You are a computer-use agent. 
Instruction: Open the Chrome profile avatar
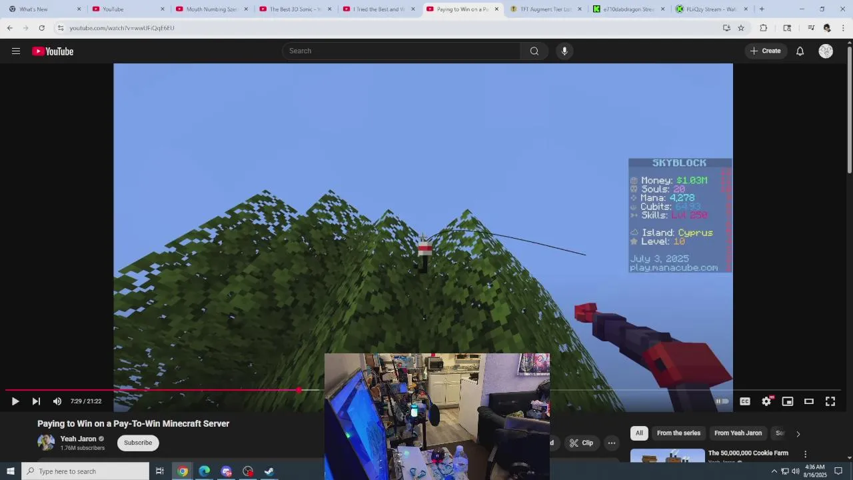(x=827, y=28)
